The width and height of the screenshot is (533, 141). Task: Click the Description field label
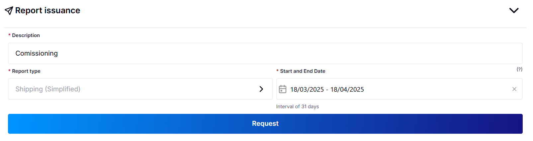click(x=26, y=35)
